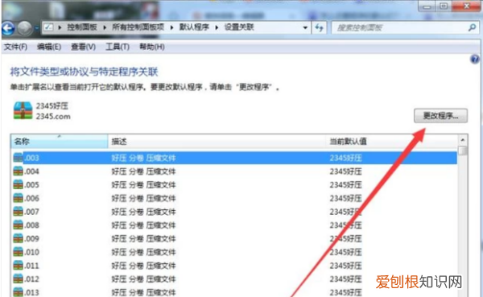Viewport: 483px width, 297px height.
Task: Open the 工具(T) menu
Action: coord(118,47)
